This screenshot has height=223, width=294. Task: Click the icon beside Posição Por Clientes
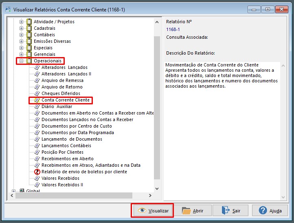37,152
